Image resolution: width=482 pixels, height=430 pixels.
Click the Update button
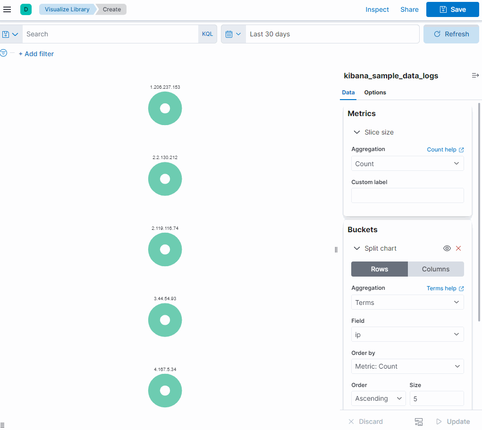tap(453, 422)
